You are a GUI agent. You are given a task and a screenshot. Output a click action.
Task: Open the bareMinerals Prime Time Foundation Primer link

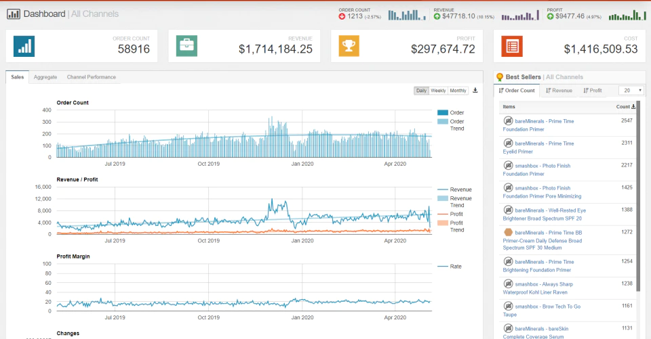pyautogui.click(x=538, y=125)
